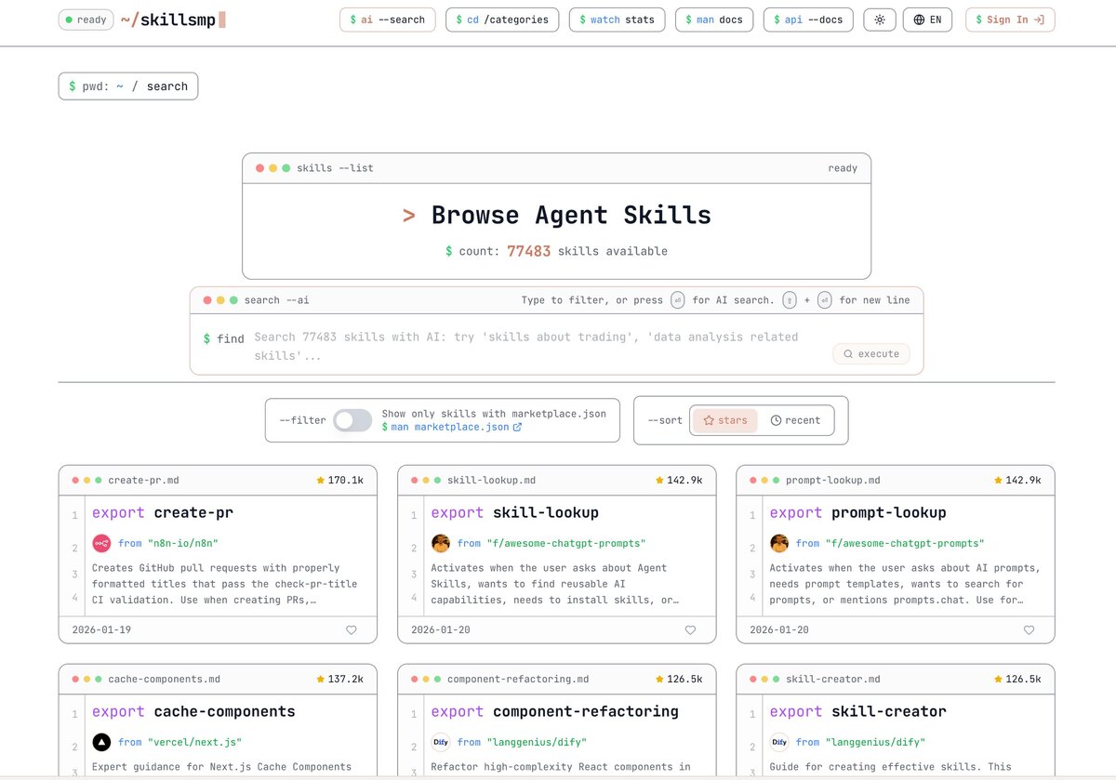Click the 126.5k stars on skill-creator.md
Image resolution: width=1116 pixels, height=780 pixels.
(x=1016, y=680)
